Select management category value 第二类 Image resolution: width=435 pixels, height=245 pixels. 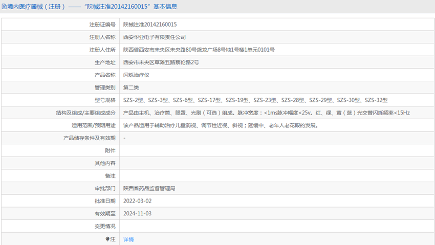(131, 87)
